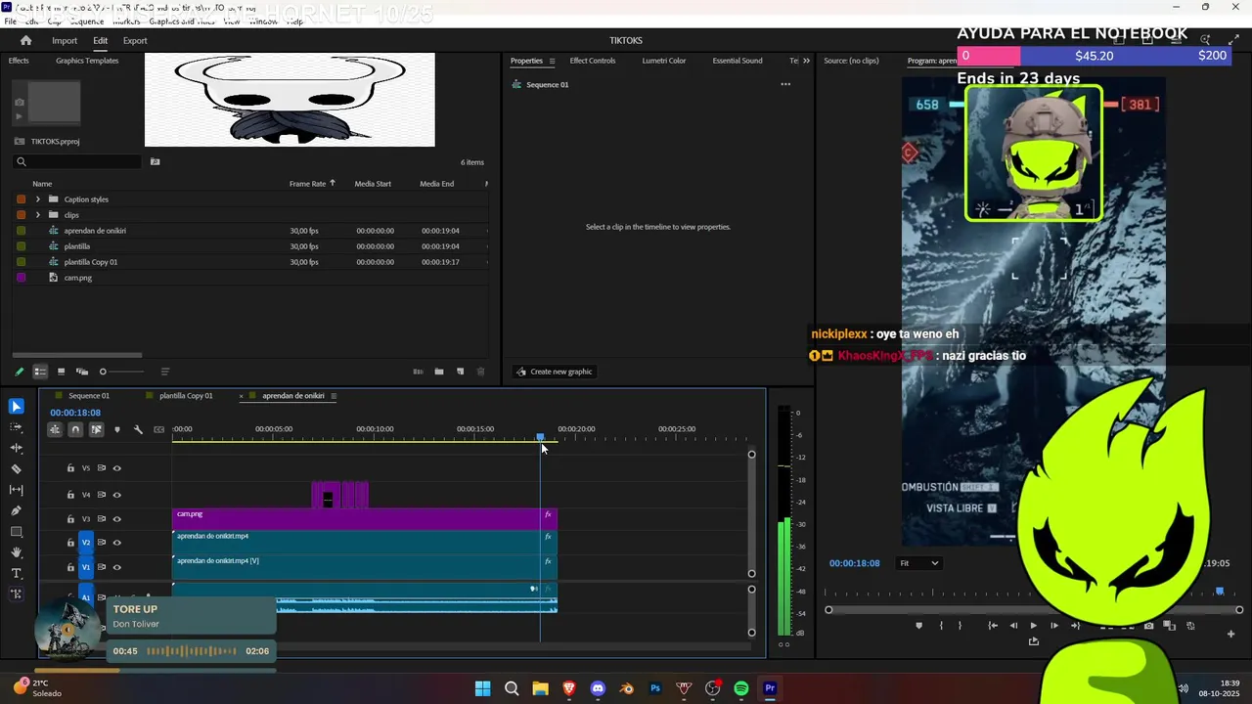Click the Home icon in header

(25, 41)
